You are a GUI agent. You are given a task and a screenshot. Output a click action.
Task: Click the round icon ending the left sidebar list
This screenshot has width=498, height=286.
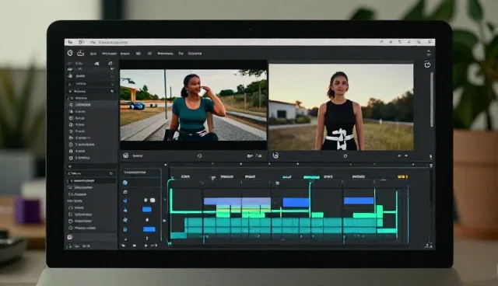tap(70, 237)
